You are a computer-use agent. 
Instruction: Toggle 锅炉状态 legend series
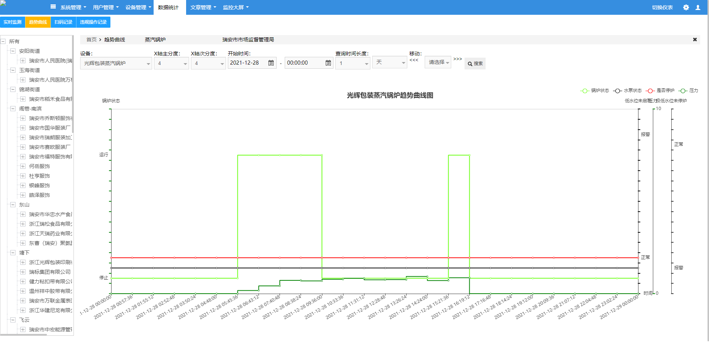[595, 90]
